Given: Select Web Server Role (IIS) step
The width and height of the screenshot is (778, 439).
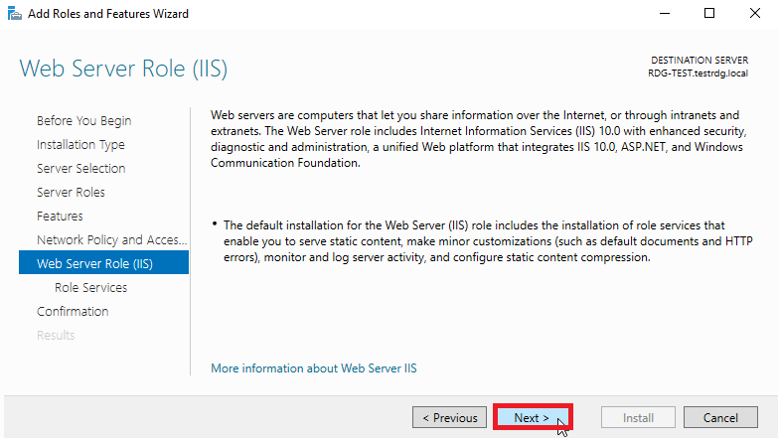Looking at the screenshot, I should (103, 262).
